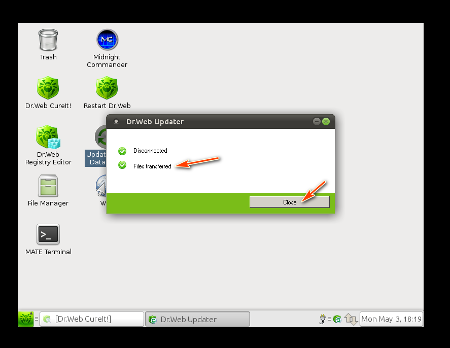
Task: Launch MATE Terminal from the desktop
Action: point(48,234)
